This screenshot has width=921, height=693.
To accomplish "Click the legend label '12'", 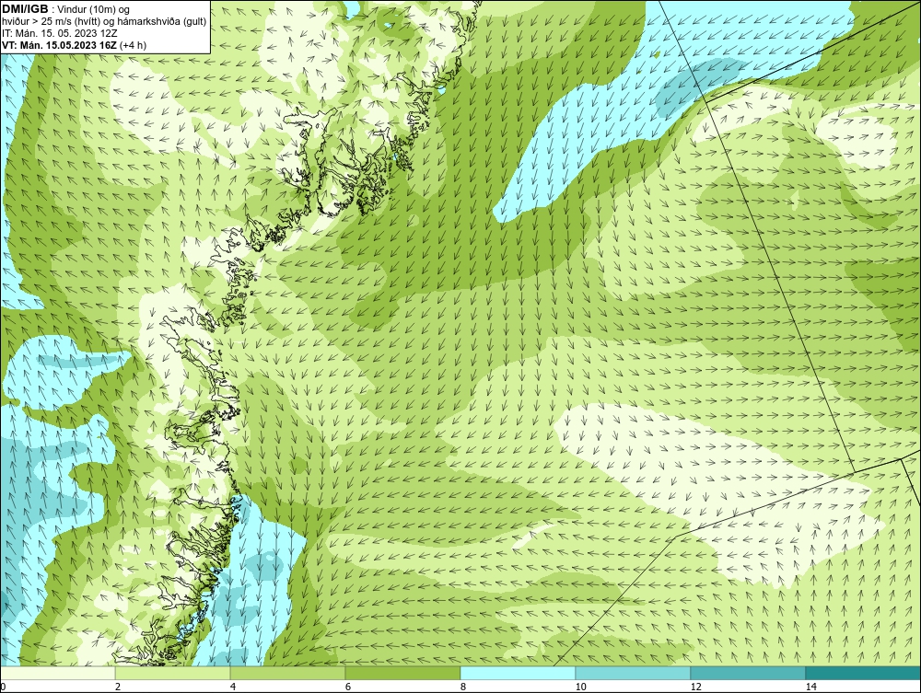I will click(x=695, y=687).
